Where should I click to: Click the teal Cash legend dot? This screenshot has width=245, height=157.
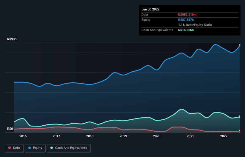[52, 148]
